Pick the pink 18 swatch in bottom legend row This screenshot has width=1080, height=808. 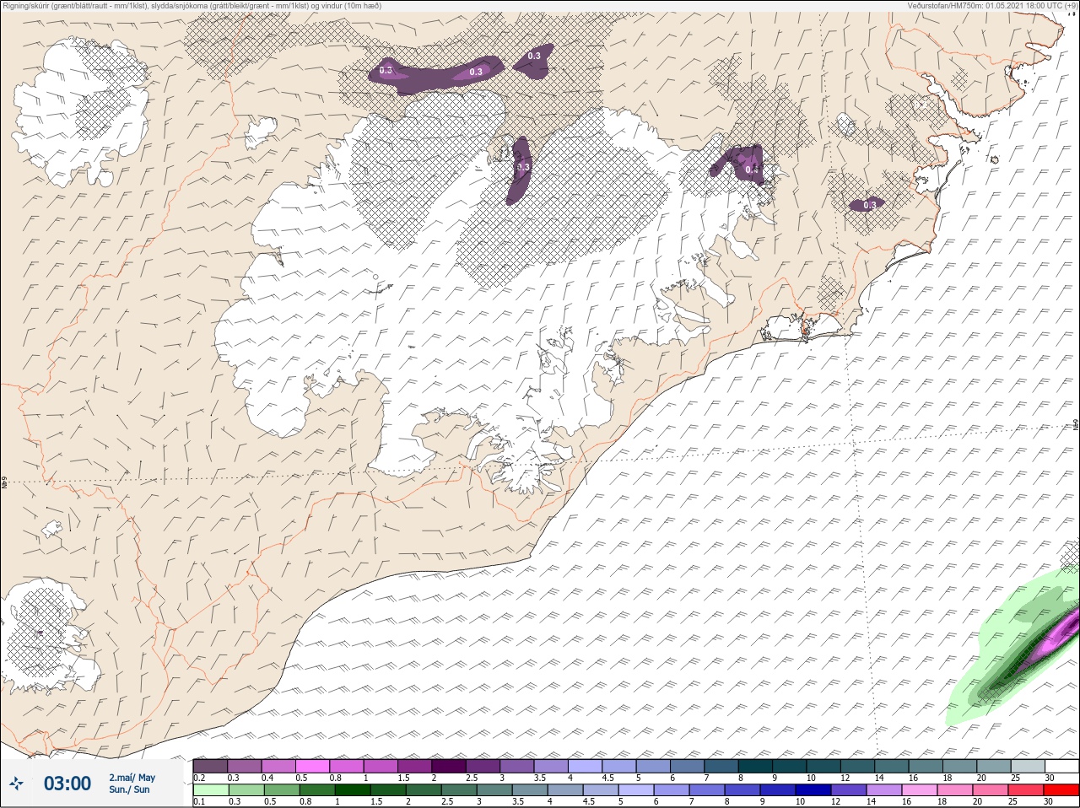pyautogui.click(x=954, y=790)
